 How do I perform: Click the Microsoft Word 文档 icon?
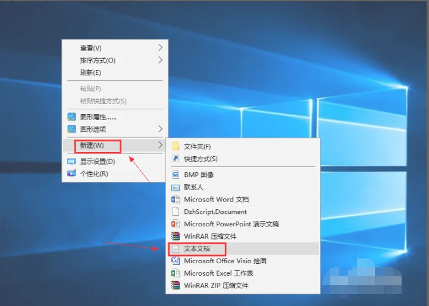[176, 200]
